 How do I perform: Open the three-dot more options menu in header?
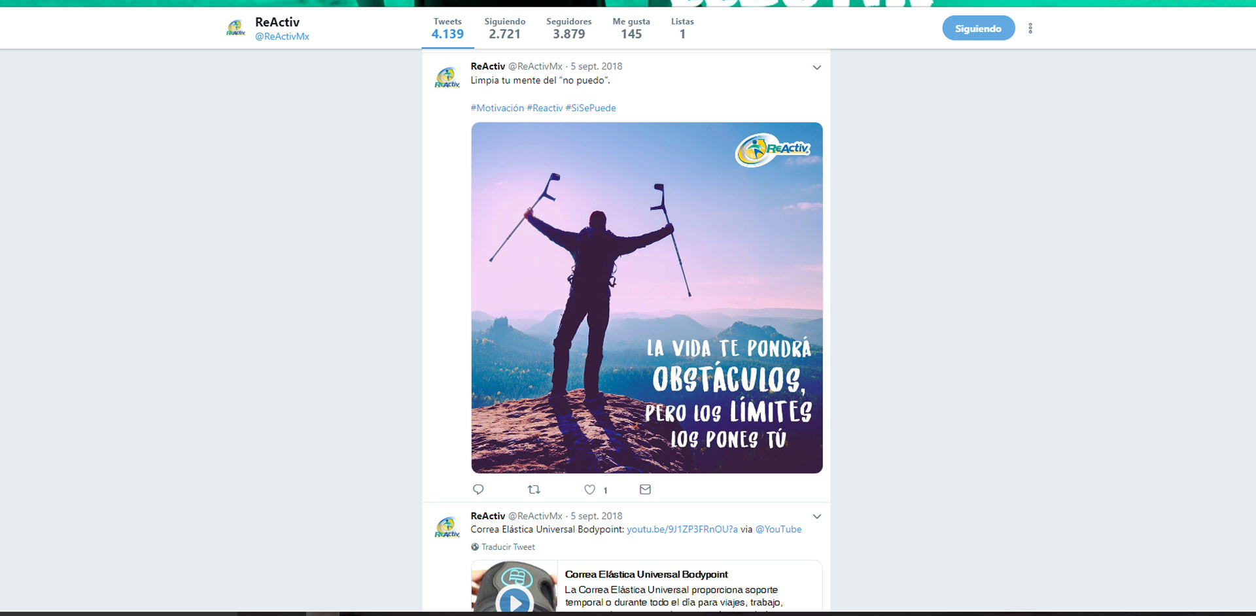click(1030, 28)
